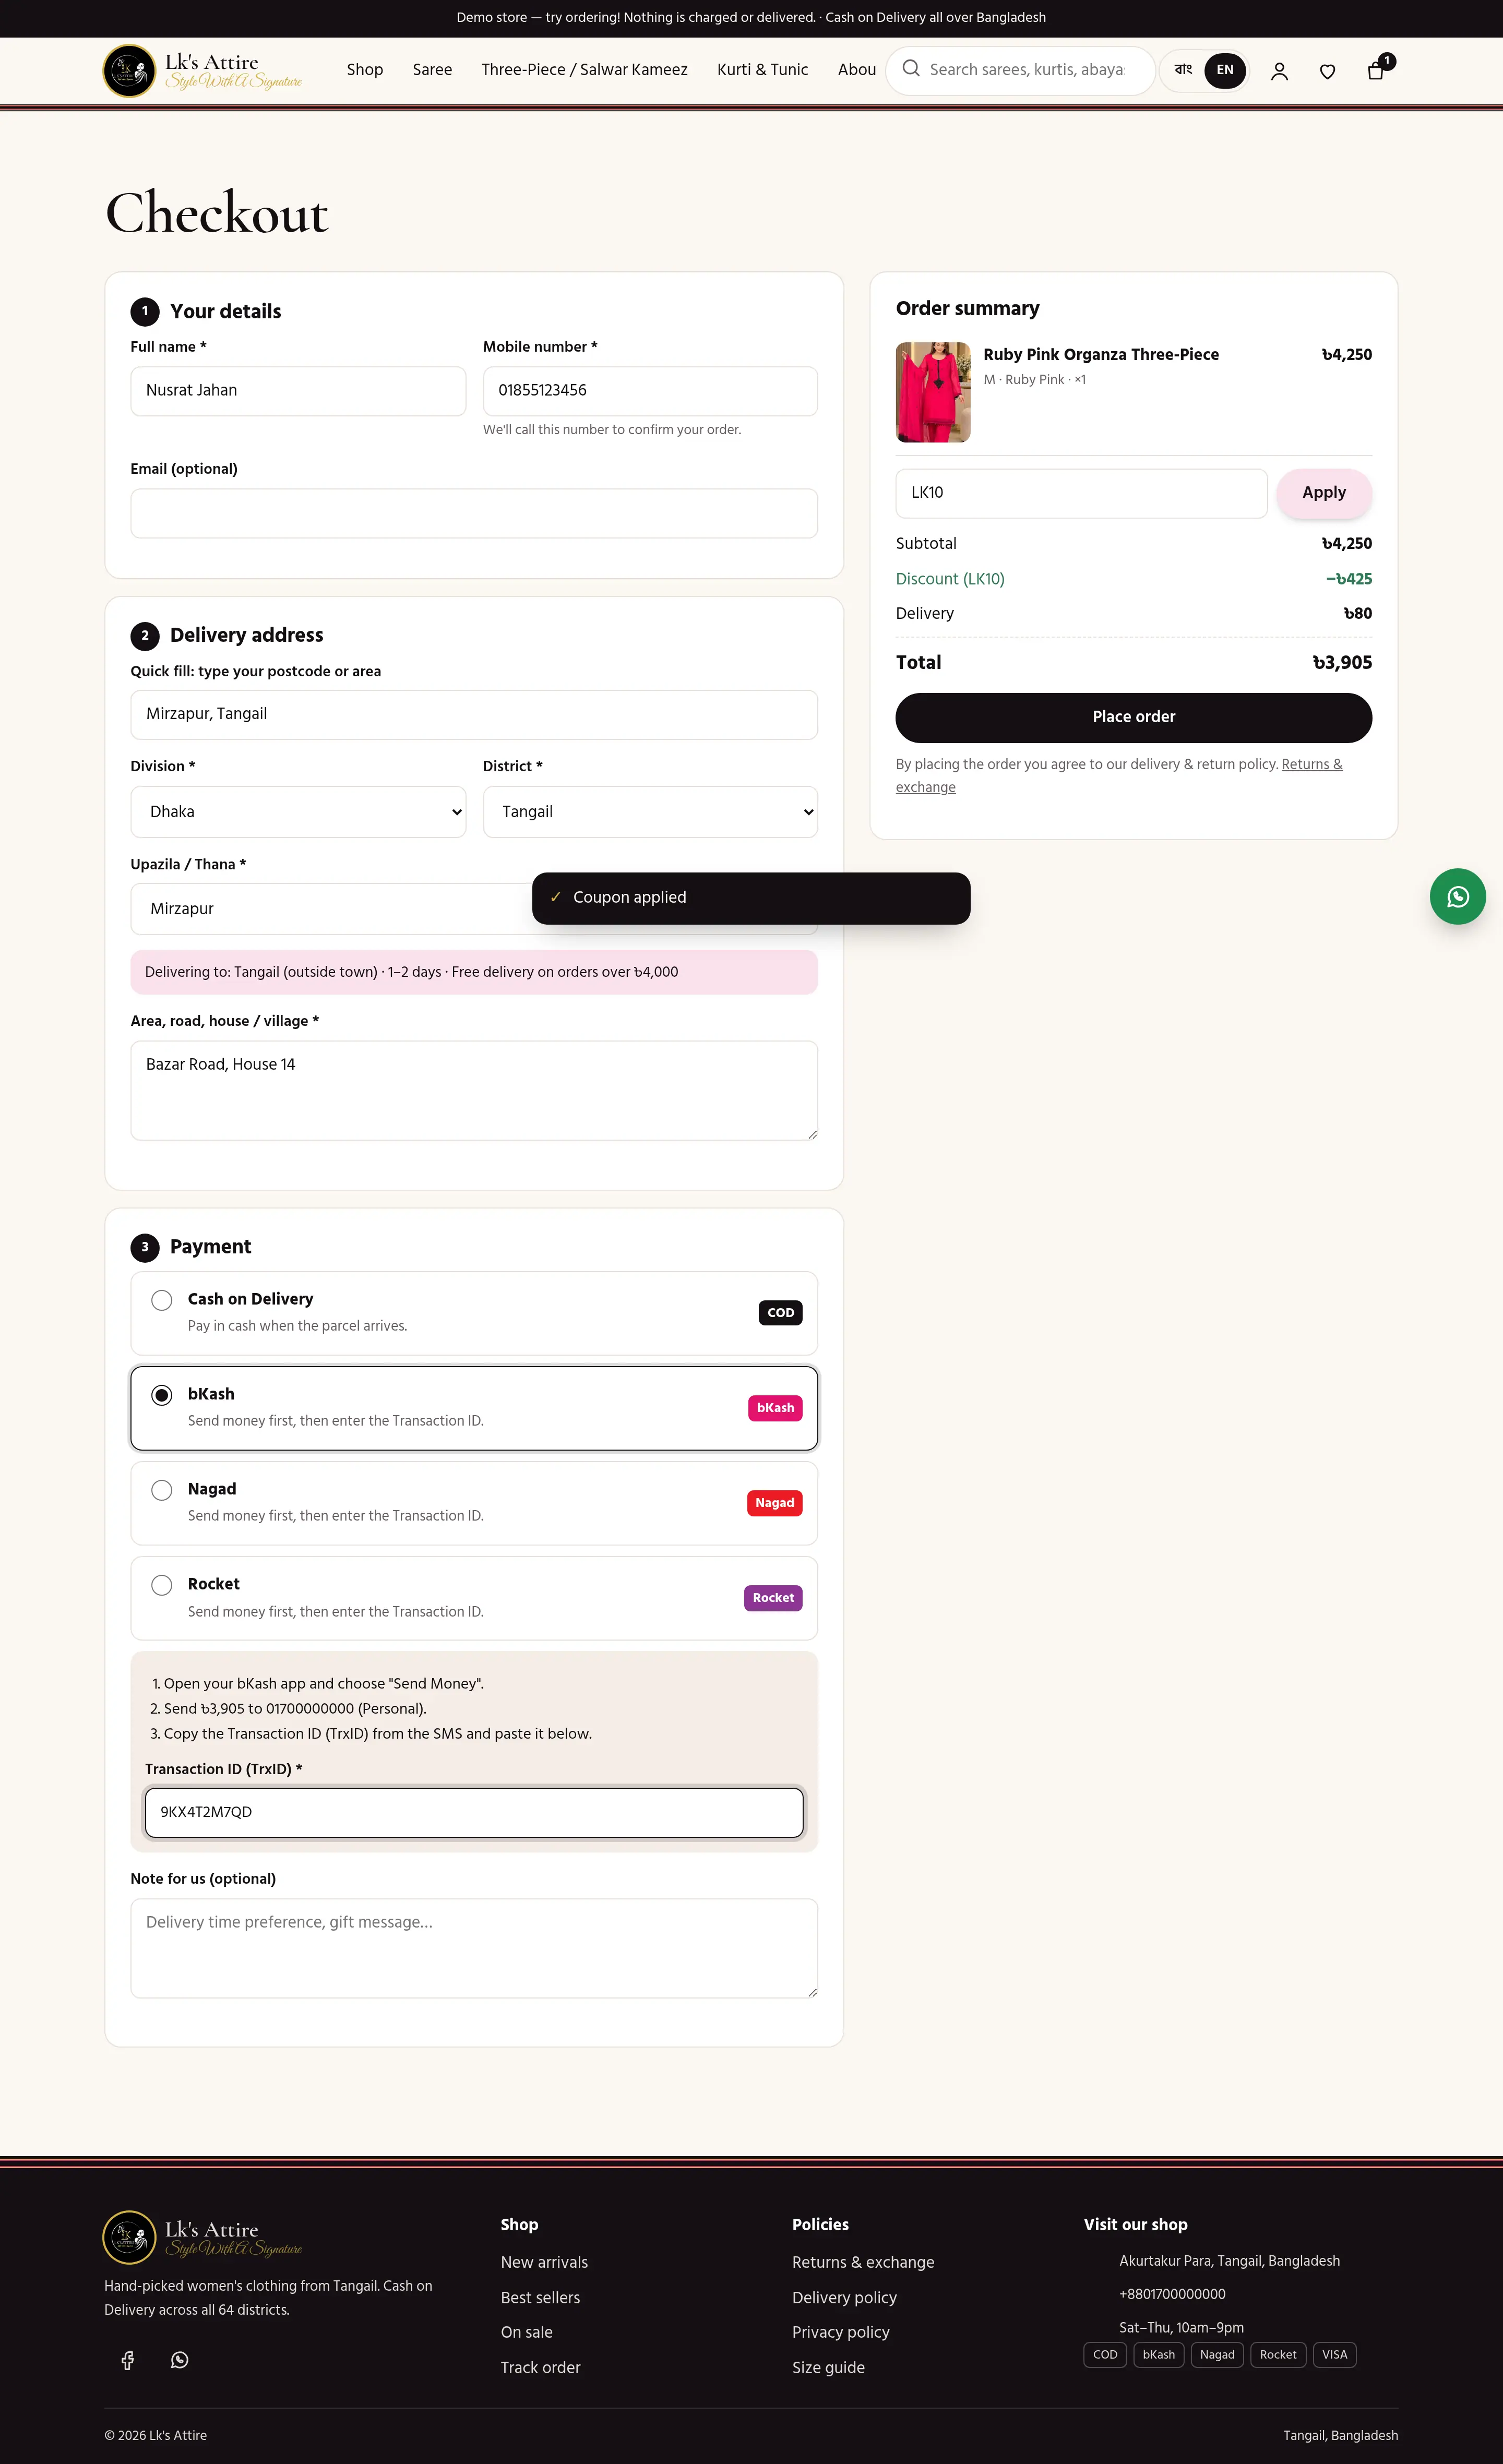Screen dimensions: 1503x2464
Task: Click the Ruby Pink Three-Piece thumbnail
Action: 933,392
